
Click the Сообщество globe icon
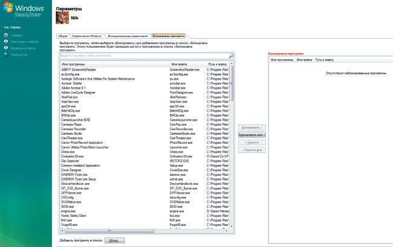tap(7, 55)
